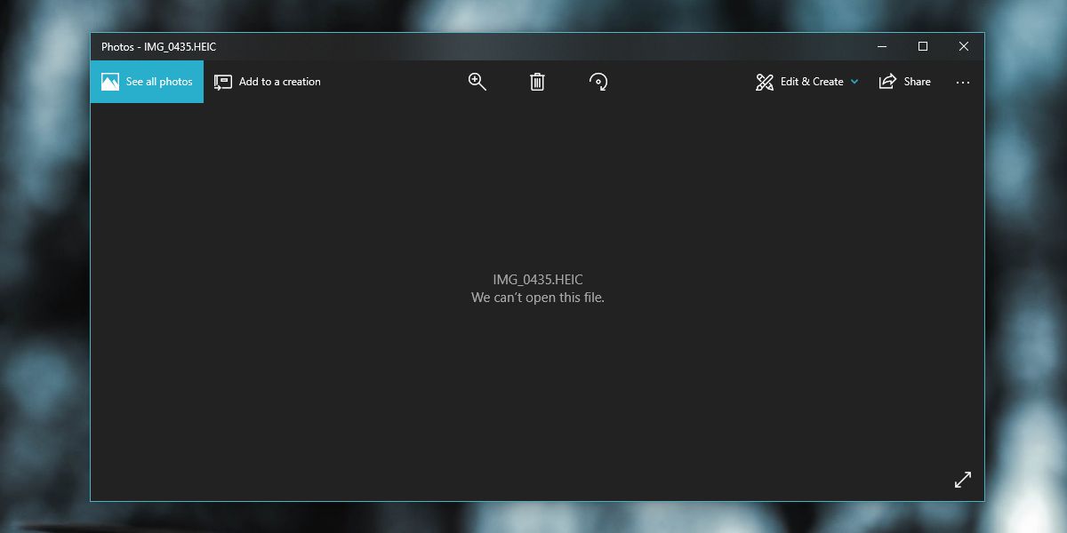Image resolution: width=1067 pixels, height=533 pixels.
Task: Close the Photos window
Action: tap(964, 46)
